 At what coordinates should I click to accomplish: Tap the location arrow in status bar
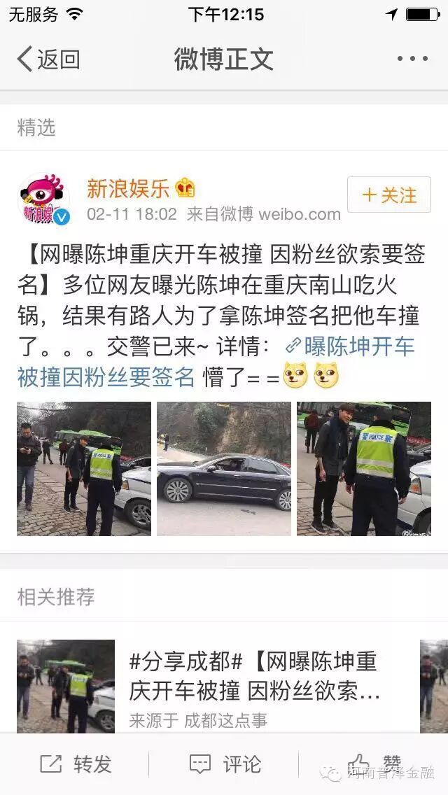(391, 14)
